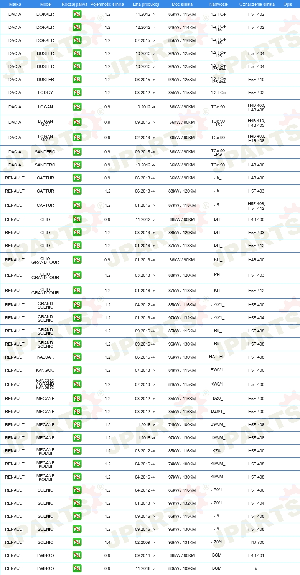Click the engine code H5F 410
Image resolution: width=300 pixels, height=575 pixels.
pos(256,80)
